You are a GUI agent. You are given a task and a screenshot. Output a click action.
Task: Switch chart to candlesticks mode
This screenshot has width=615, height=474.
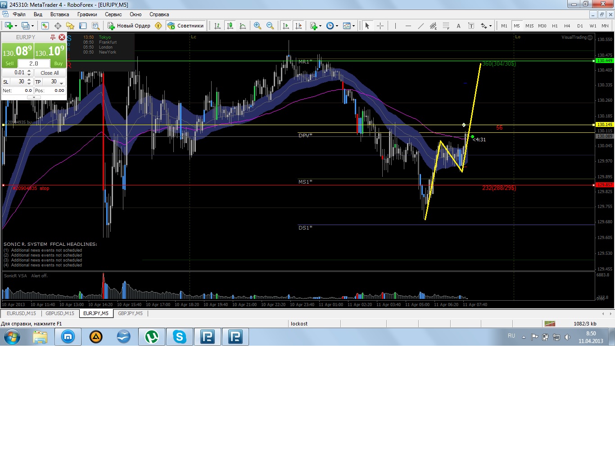(x=230, y=26)
